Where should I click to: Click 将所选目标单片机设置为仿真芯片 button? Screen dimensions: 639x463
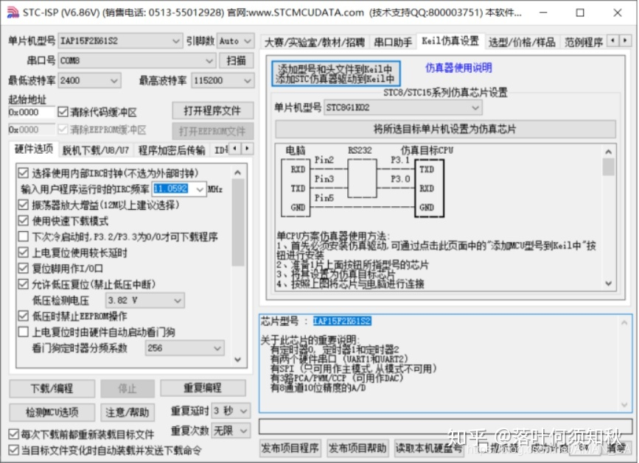point(445,130)
